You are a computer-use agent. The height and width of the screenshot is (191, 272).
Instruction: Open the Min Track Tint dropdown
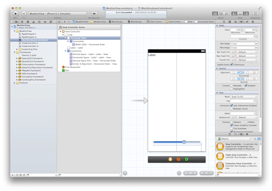(x=244, y=52)
